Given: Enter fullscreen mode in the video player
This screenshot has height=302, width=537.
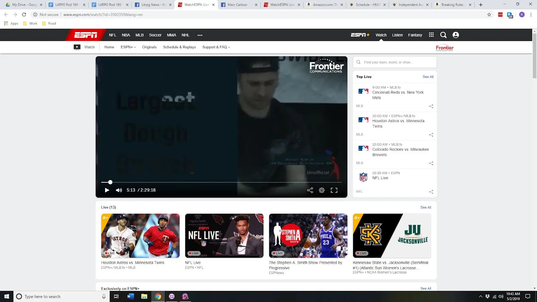Looking at the screenshot, I should click(334, 190).
